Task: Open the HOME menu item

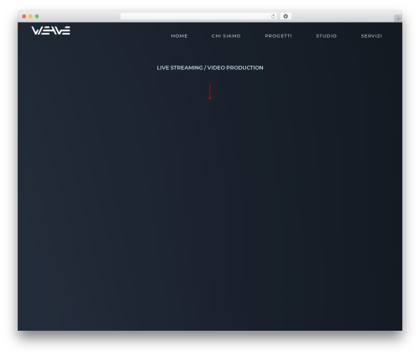Action: tap(179, 36)
